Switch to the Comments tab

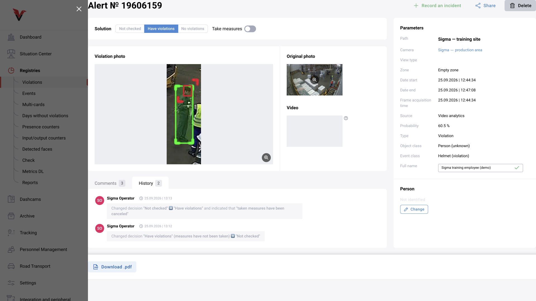point(110,183)
